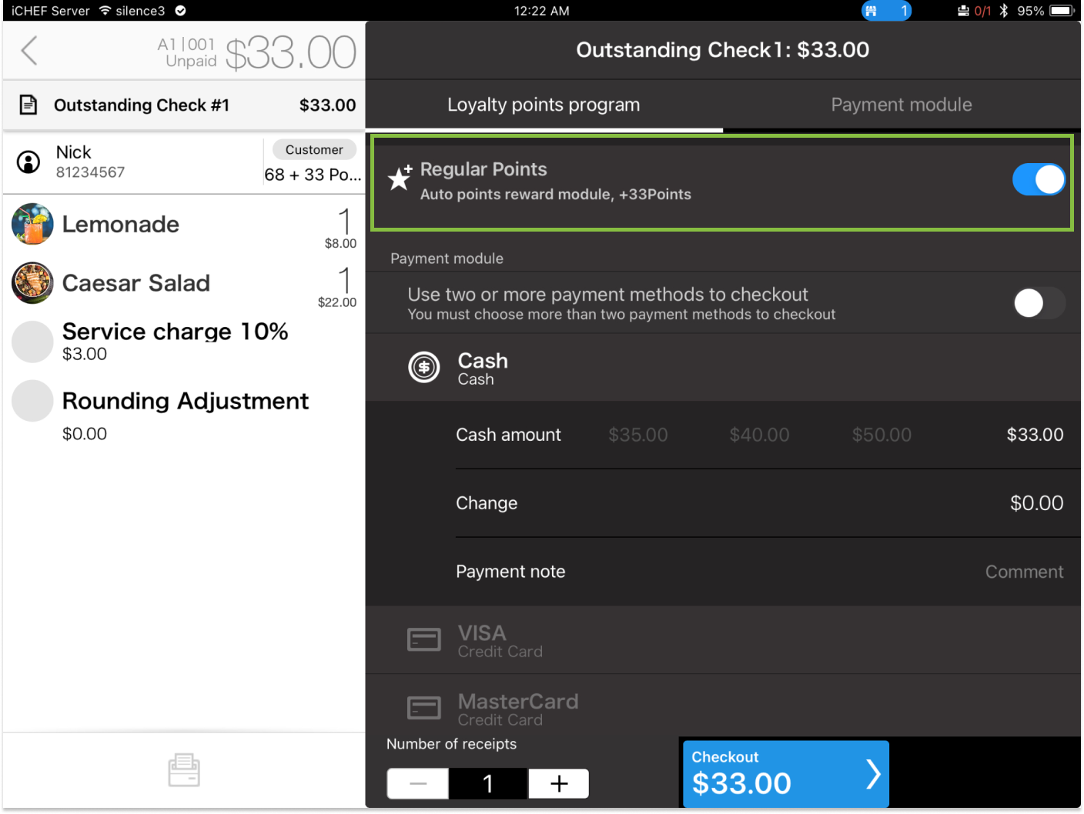Screen dimensions: 1084x814
Task: Tap the receipt printer icon
Action: click(184, 770)
